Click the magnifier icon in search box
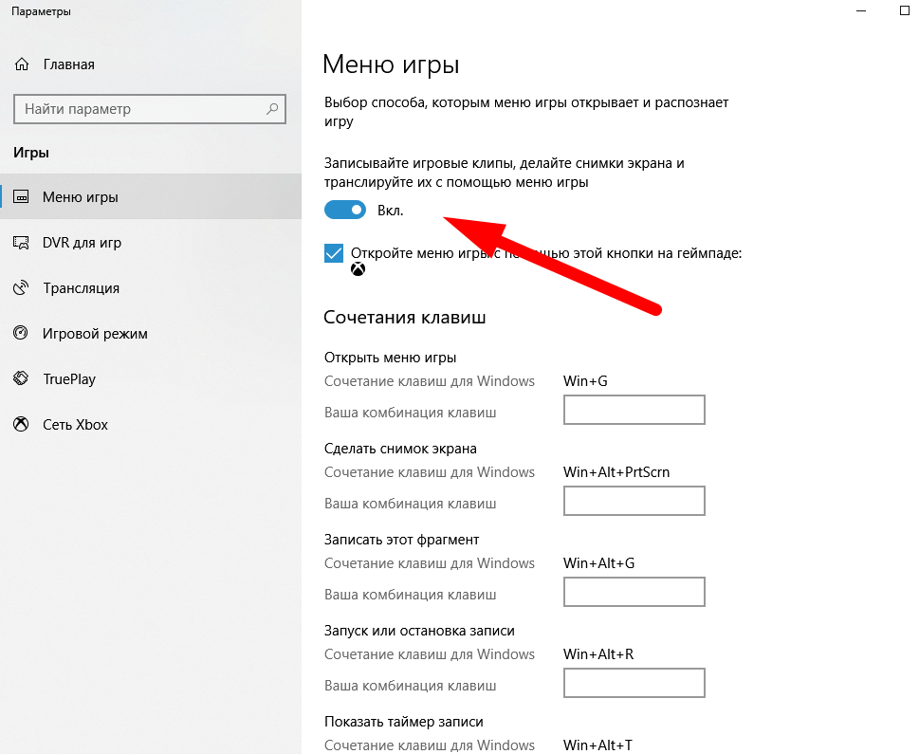 coord(272,109)
